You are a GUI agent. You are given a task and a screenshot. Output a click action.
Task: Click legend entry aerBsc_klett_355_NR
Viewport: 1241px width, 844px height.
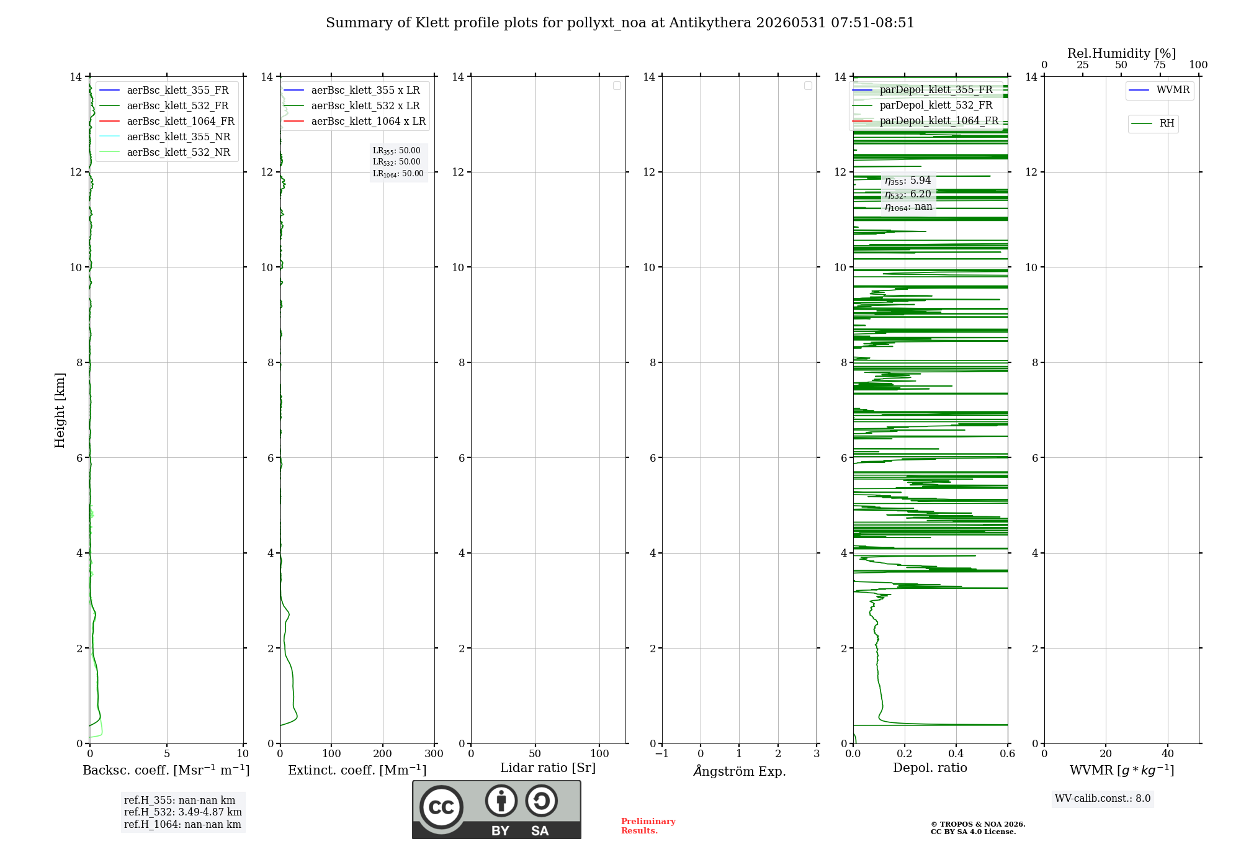(x=167, y=137)
